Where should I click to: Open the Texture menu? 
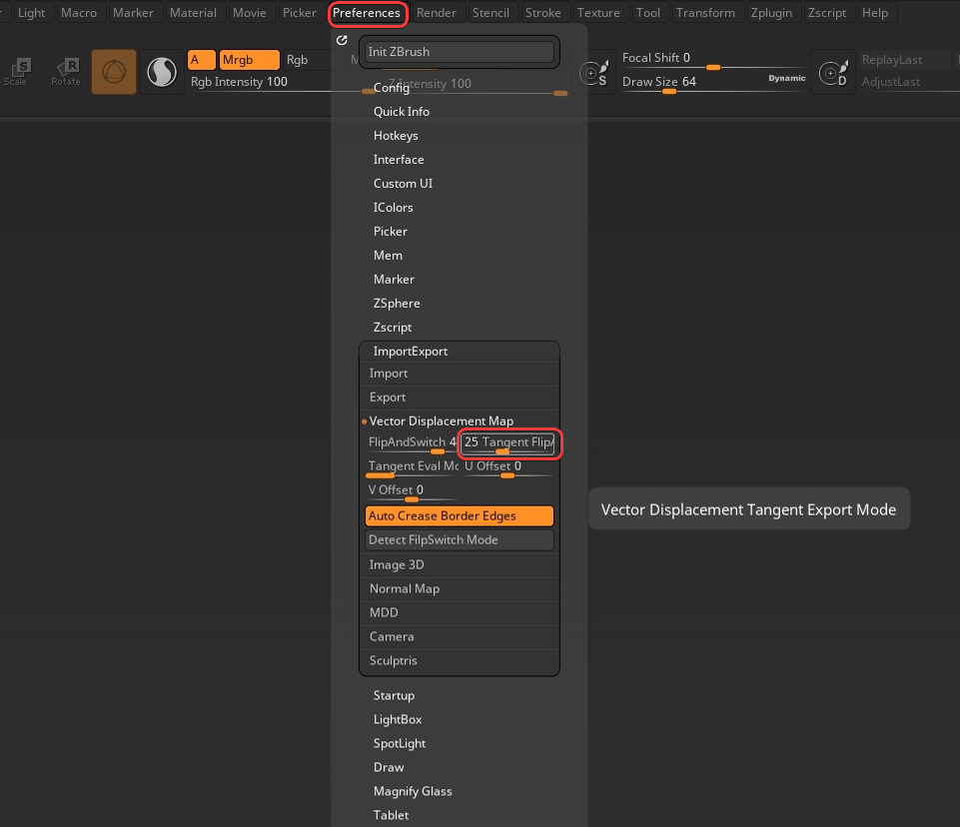click(598, 13)
